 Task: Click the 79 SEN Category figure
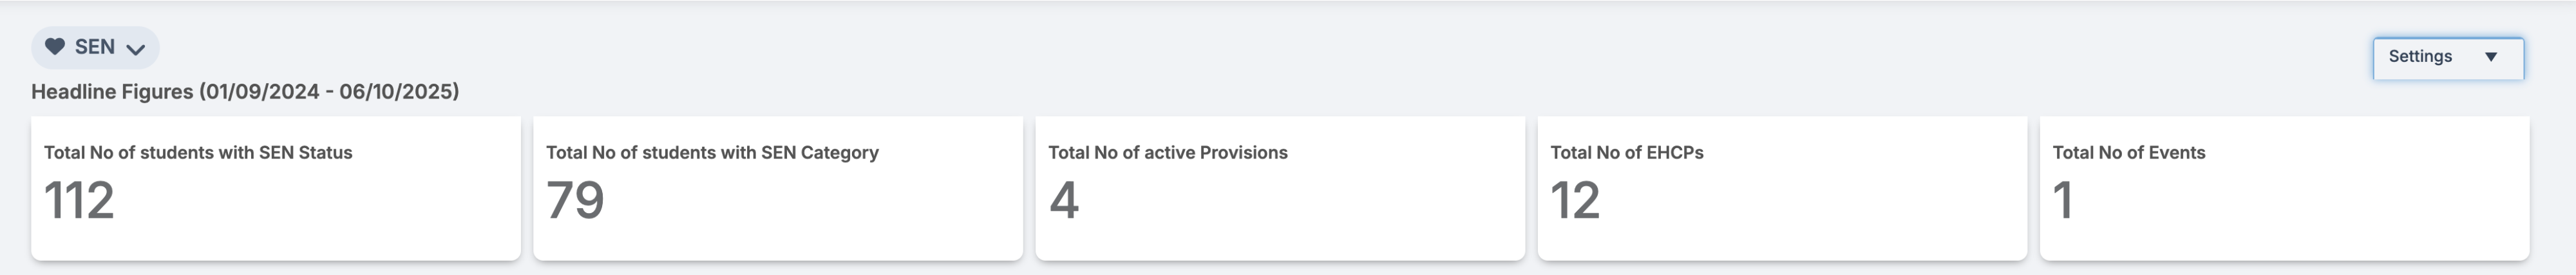(x=575, y=200)
